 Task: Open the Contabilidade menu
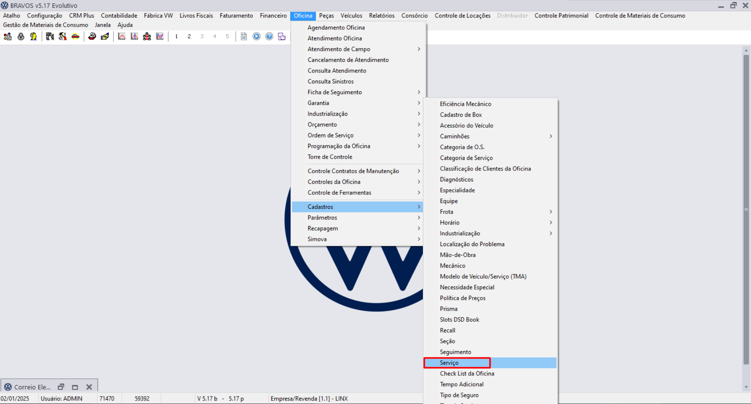coord(119,16)
